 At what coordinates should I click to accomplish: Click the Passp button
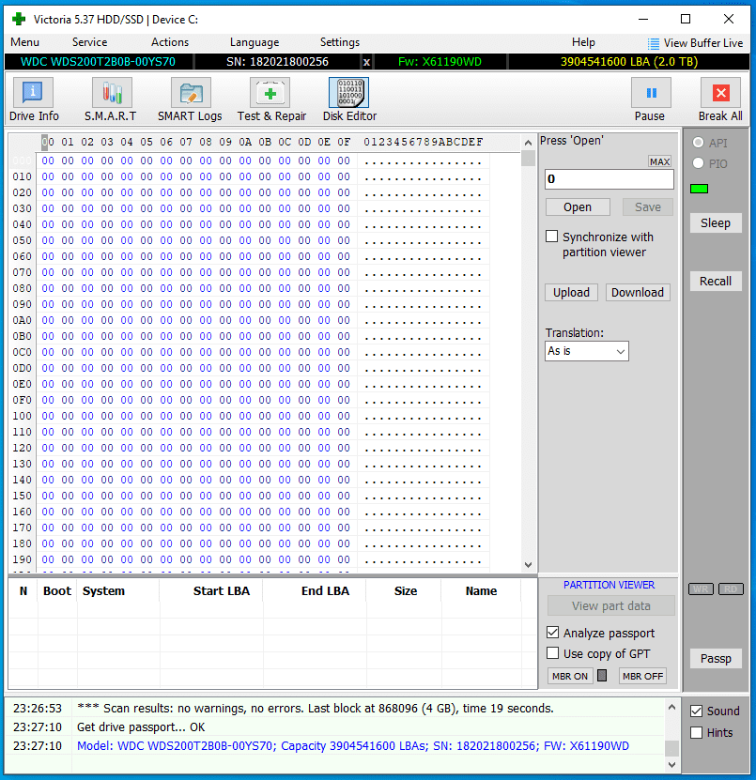pos(716,658)
